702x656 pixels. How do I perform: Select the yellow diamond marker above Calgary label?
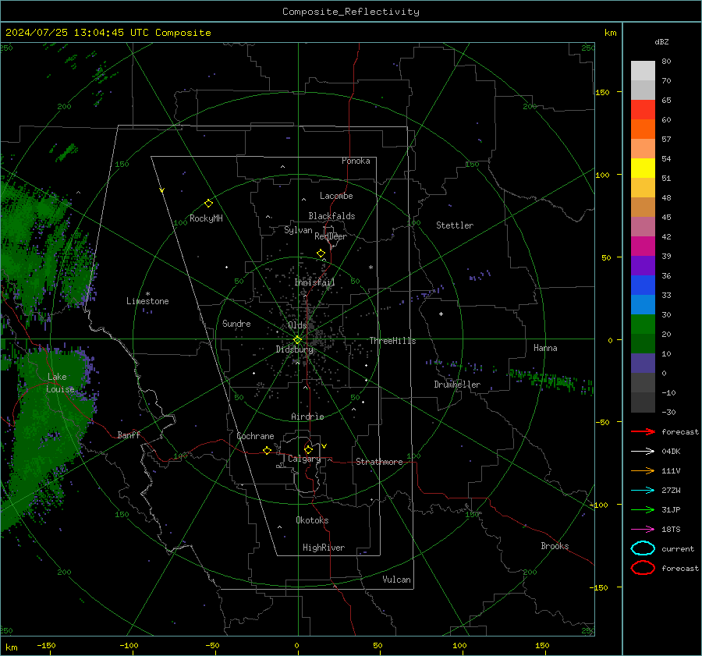(308, 449)
